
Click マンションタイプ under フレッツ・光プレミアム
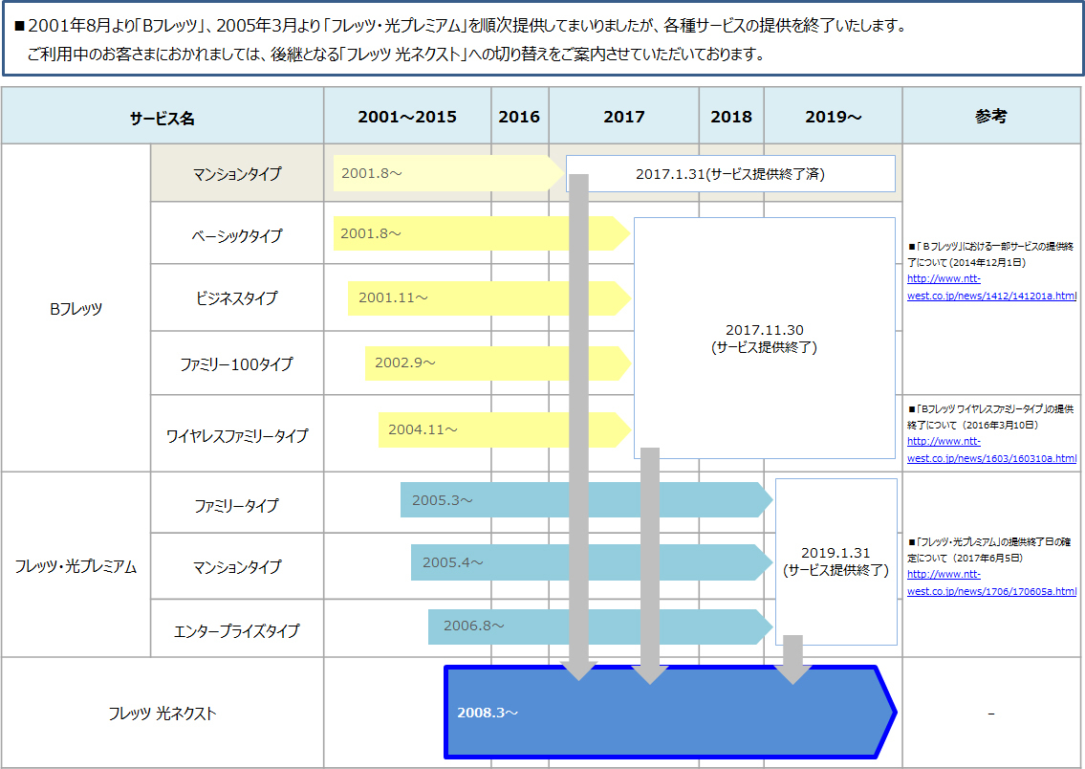[237, 567]
